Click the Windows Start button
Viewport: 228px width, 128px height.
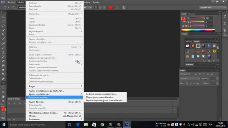point(4,124)
